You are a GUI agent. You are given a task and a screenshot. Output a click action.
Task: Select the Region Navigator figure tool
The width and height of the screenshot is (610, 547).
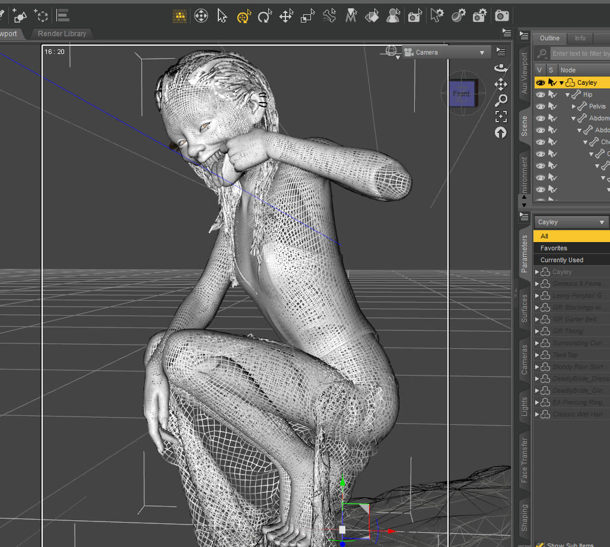[x=393, y=16]
